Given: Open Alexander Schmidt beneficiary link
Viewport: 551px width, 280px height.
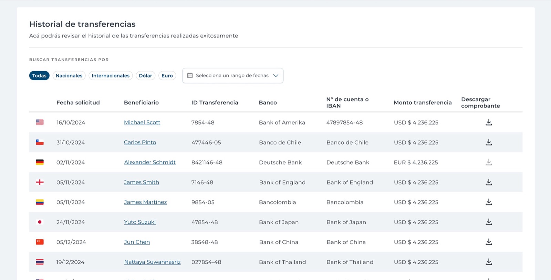Looking at the screenshot, I should (150, 162).
